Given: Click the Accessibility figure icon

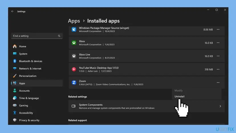Looking at the screenshot, I should [x=15, y=113].
